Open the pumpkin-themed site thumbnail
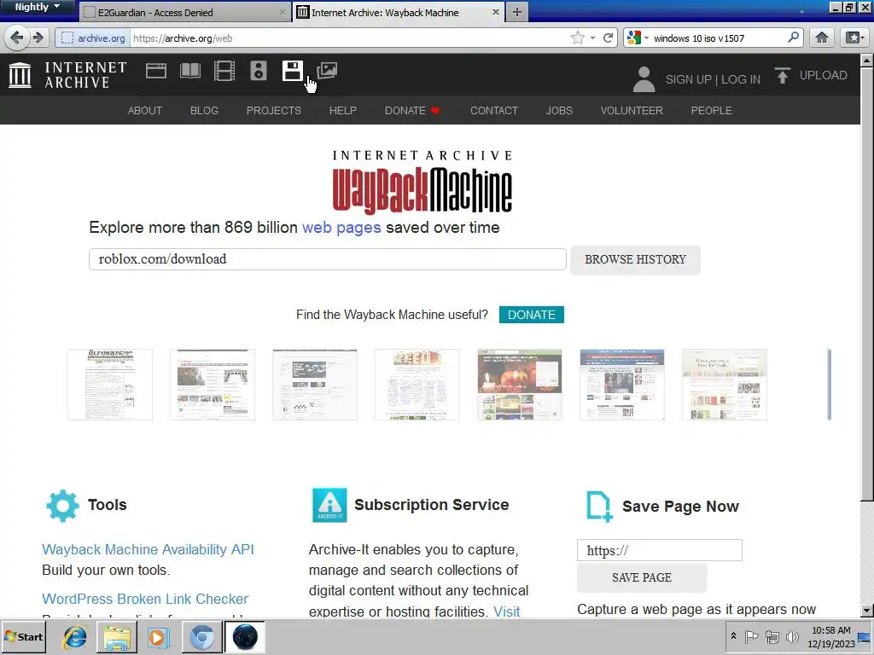Image resolution: width=874 pixels, height=655 pixels. pos(520,385)
